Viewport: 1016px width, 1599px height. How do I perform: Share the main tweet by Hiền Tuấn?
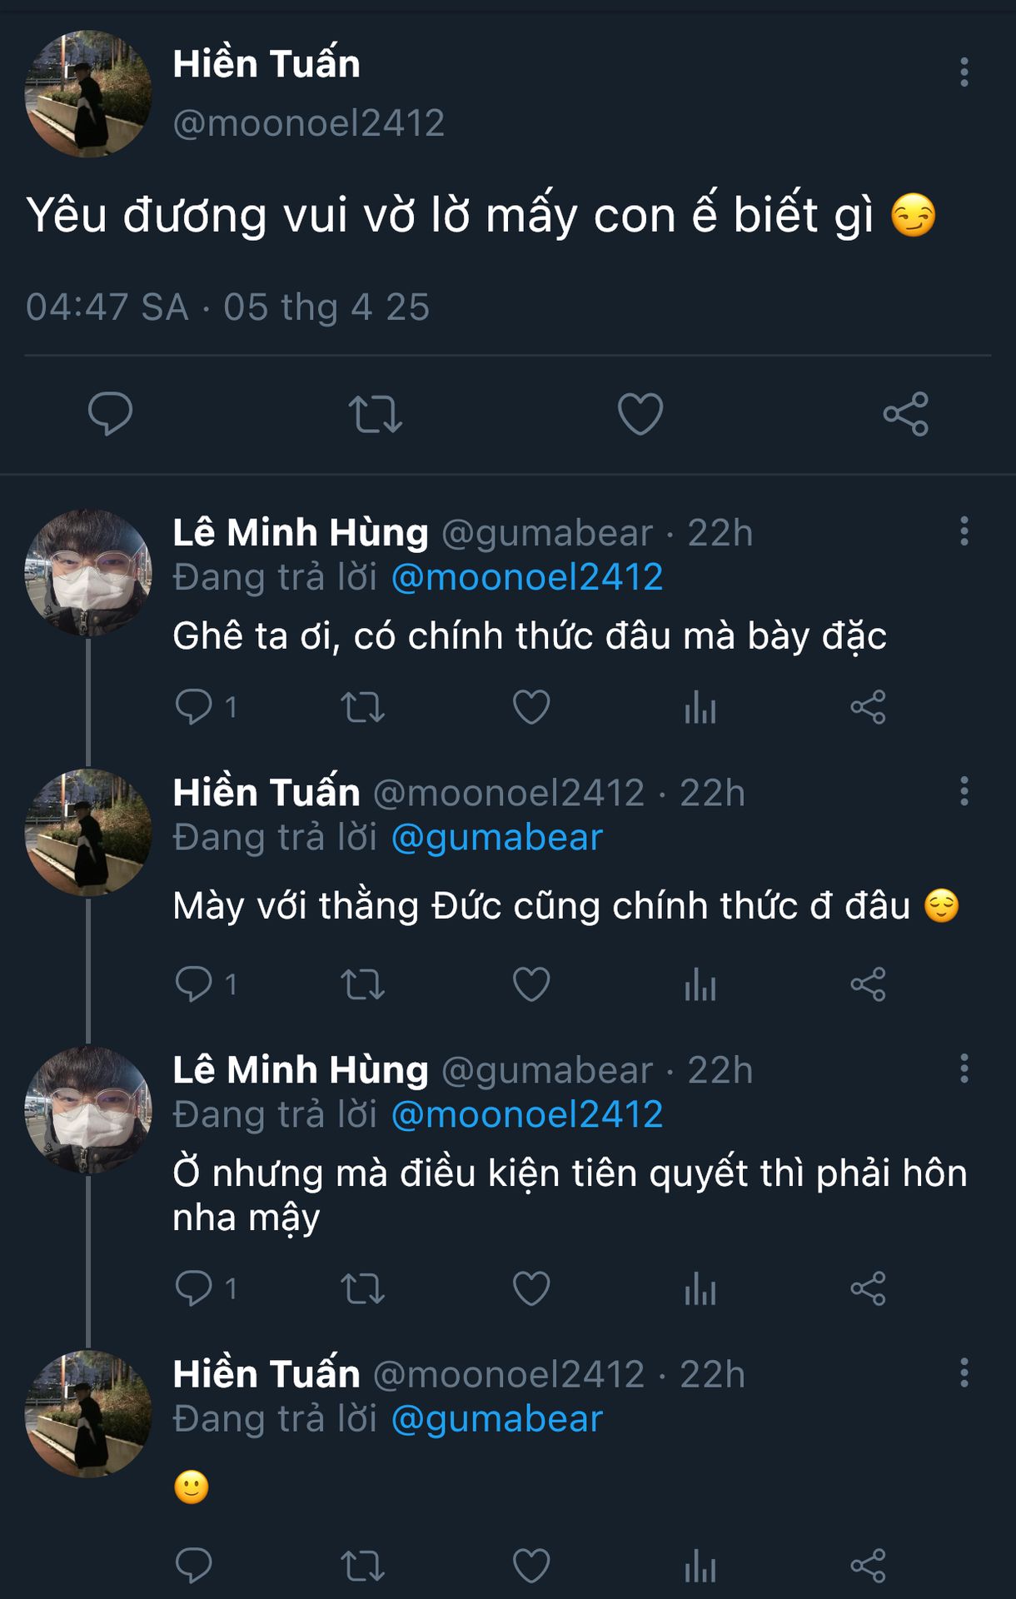tap(905, 414)
